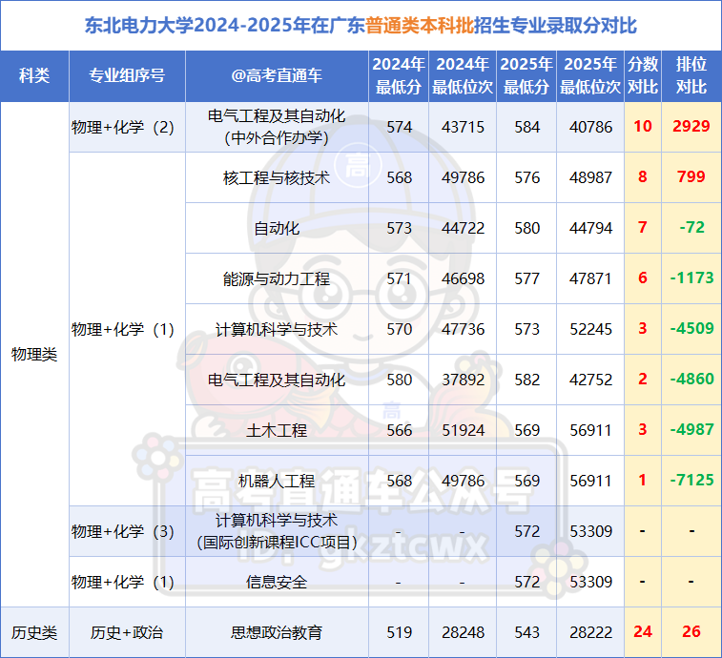Click the 2024 score 519
This screenshot has height=658, width=722.
[x=400, y=632]
